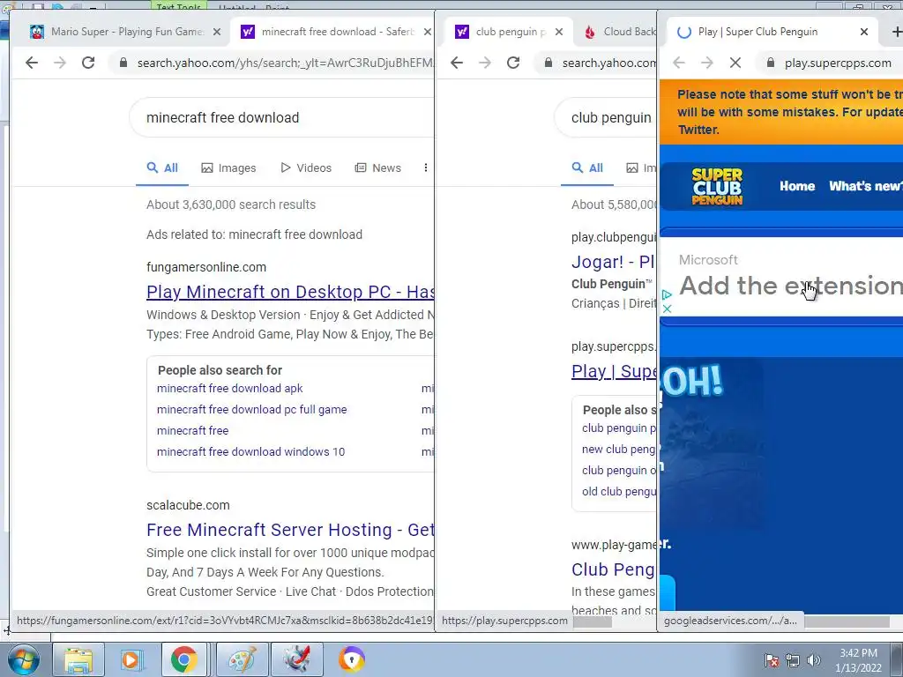Open File Explorer from the taskbar
903x677 pixels.
[x=78, y=659]
